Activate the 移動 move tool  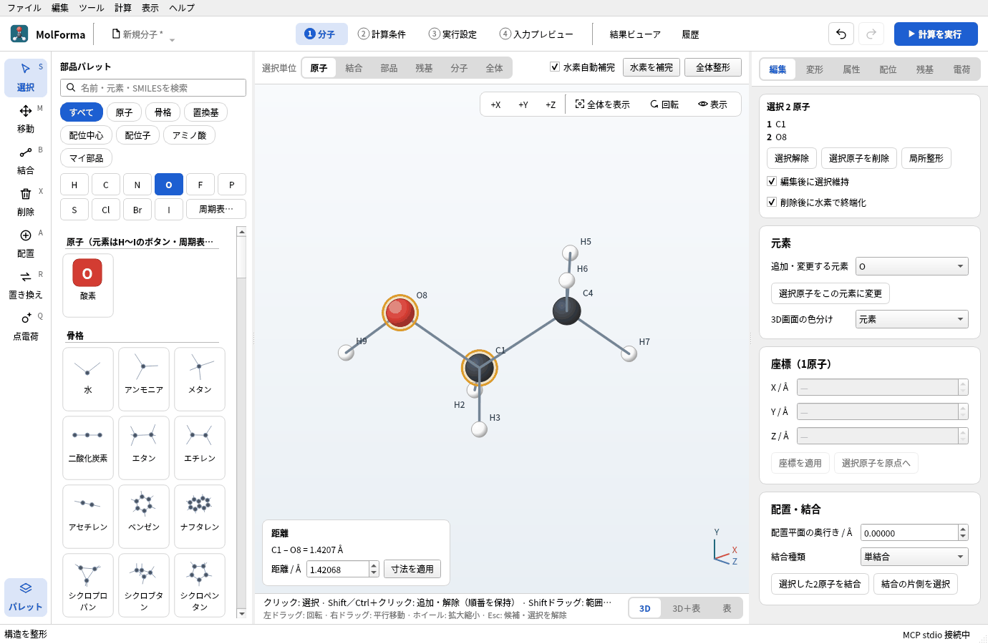tap(26, 119)
